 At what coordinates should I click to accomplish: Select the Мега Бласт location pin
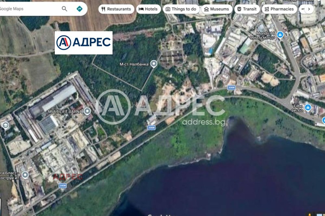click(x=25, y=175)
